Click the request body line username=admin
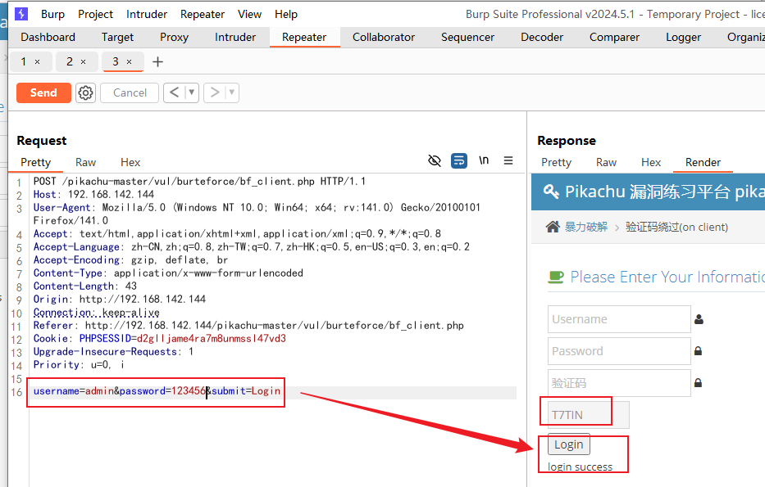765x487 pixels. 157,391
